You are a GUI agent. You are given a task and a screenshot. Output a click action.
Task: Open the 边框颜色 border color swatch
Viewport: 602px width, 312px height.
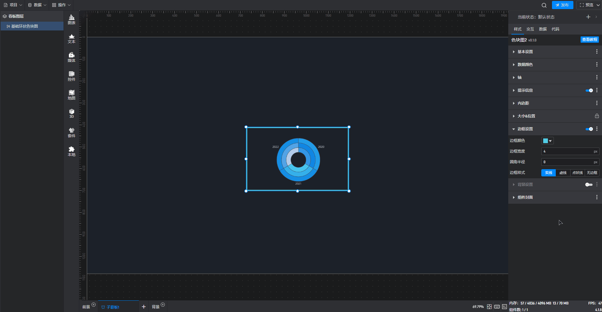click(547, 141)
